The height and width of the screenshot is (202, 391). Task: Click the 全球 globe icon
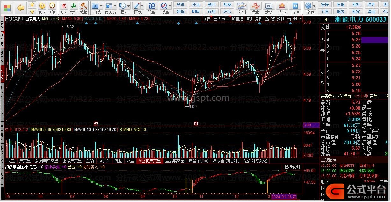point(308,5)
